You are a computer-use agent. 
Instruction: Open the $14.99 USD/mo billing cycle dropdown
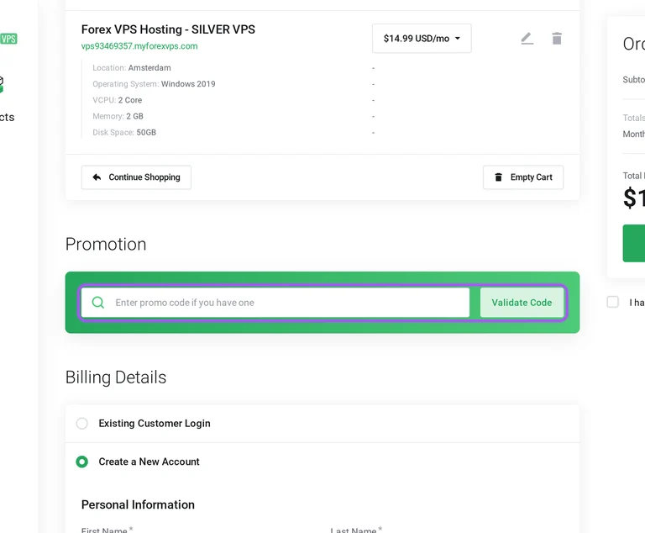(422, 39)
